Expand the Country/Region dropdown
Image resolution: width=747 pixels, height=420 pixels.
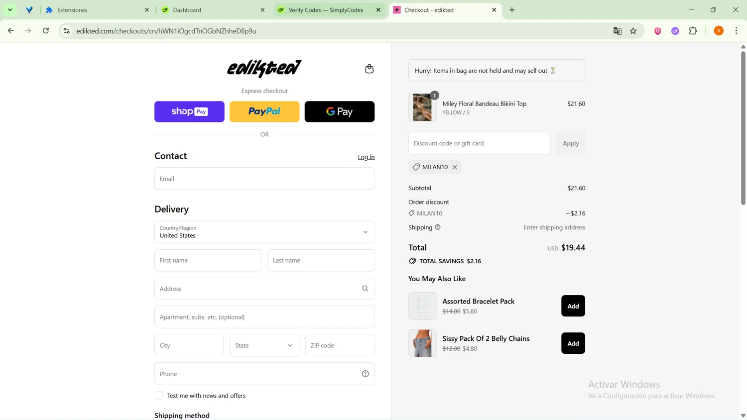click(x=264, y=232)
